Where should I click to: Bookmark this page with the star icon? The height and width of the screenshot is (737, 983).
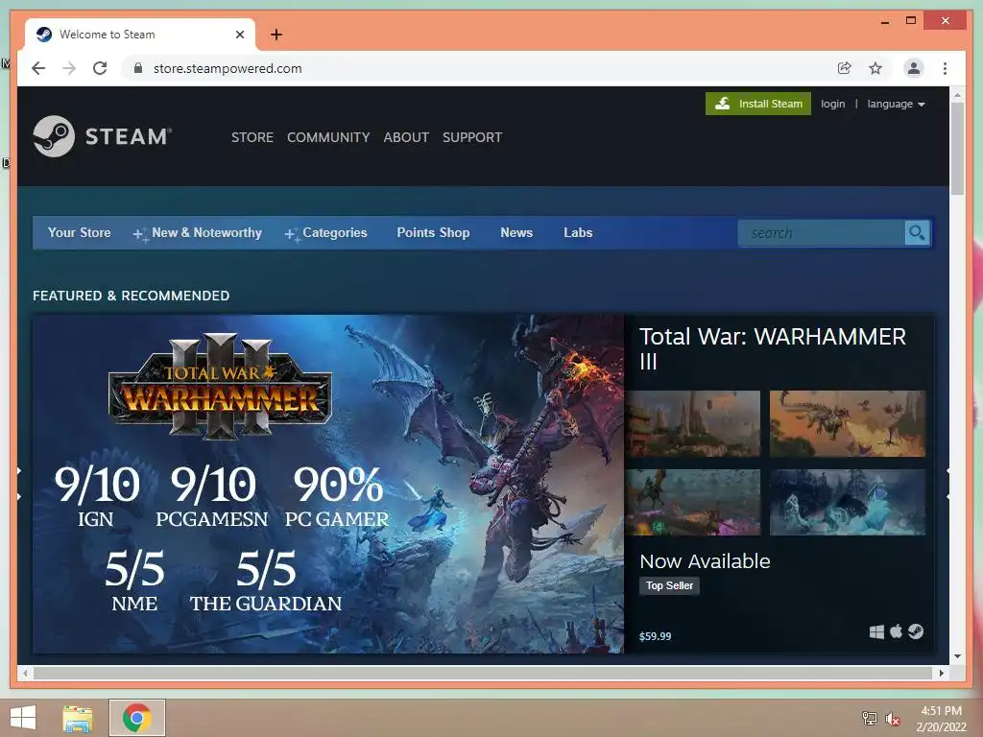pos(875,68)
